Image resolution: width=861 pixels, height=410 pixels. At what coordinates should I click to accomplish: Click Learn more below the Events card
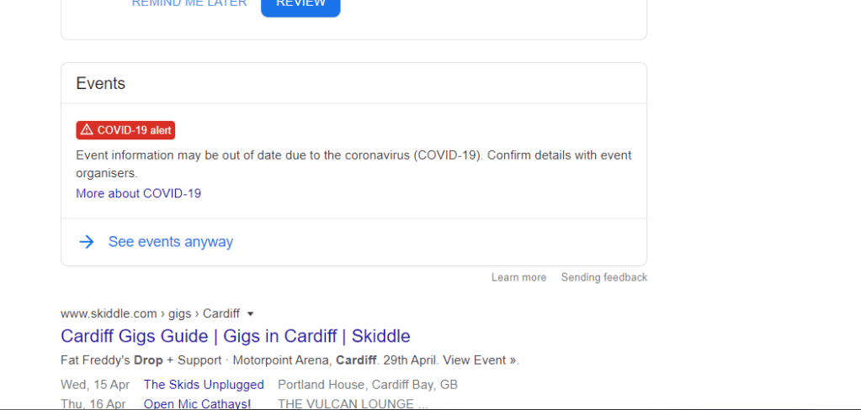(x=518, y=277)
